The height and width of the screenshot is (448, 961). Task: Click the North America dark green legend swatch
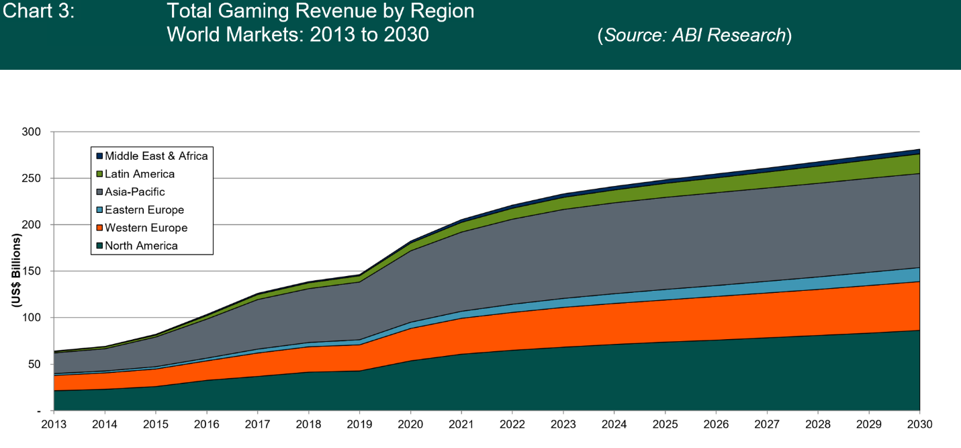[99, 246]
